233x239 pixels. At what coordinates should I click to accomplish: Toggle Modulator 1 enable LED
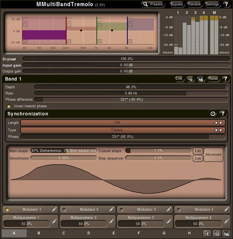(x=7, y=210)
